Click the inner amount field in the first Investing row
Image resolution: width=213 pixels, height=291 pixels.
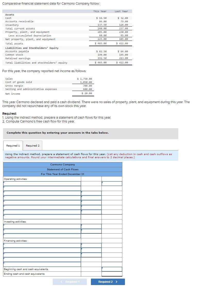click(x=91, y=226)
